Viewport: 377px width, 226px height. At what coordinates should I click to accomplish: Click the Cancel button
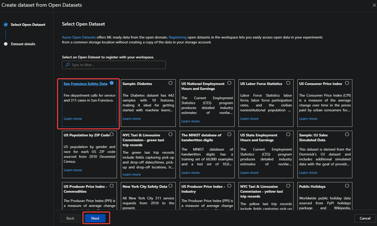pyautogui.click(x=365, y=218)
